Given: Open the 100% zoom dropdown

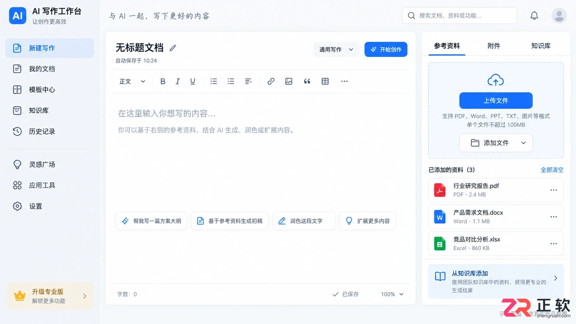Looking at the screenshot, I should tap(392, 294).
